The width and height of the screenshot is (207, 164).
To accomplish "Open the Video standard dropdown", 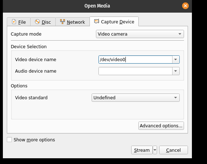I will [135, 98].
